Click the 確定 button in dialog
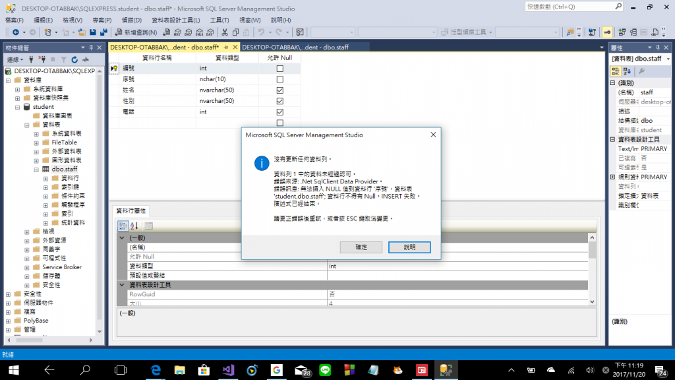 point(361,247)
